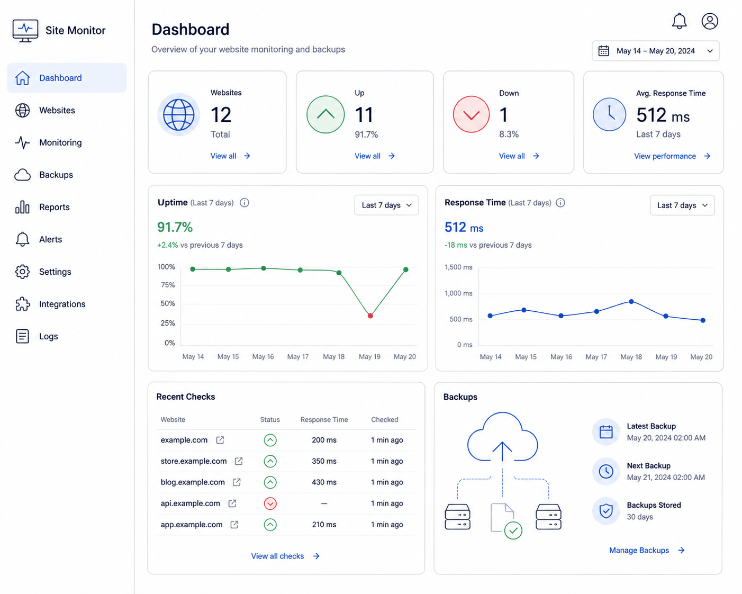Open external link icon beside blog.example.com
Image resolution: width=742 pixels, height=594 pixels.
[x=237, y=482]
